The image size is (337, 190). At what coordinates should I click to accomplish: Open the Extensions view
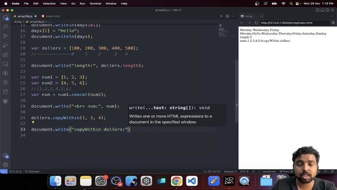[5, 54]
